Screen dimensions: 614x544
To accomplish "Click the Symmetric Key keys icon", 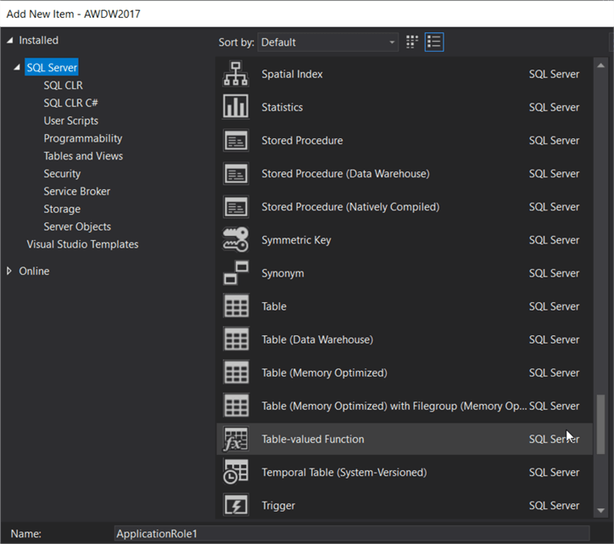I will (x=236, y=239).
